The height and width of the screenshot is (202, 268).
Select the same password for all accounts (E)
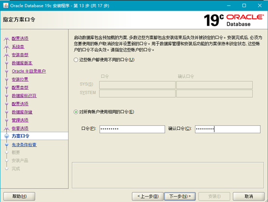click(x=76, y=112)
